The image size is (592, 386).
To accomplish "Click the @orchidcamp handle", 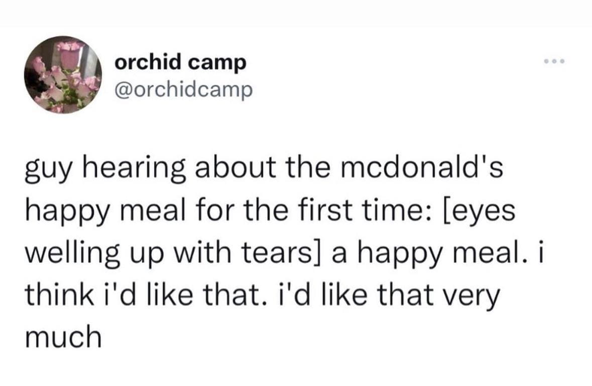I will [184, 89].
